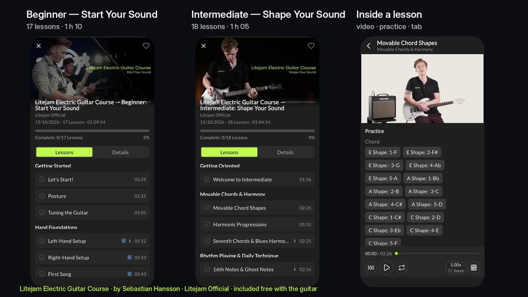Open the blue tab icon on Right-Hand Setup
This screenshot has height=297, width=528.
coord(129,257)
